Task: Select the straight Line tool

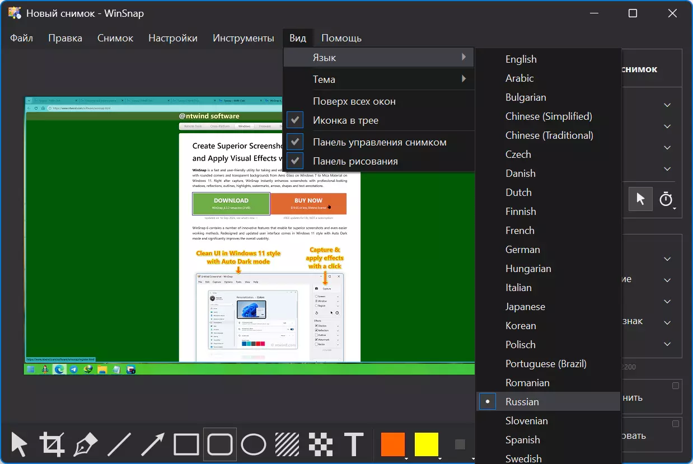Action: point(119,444)
